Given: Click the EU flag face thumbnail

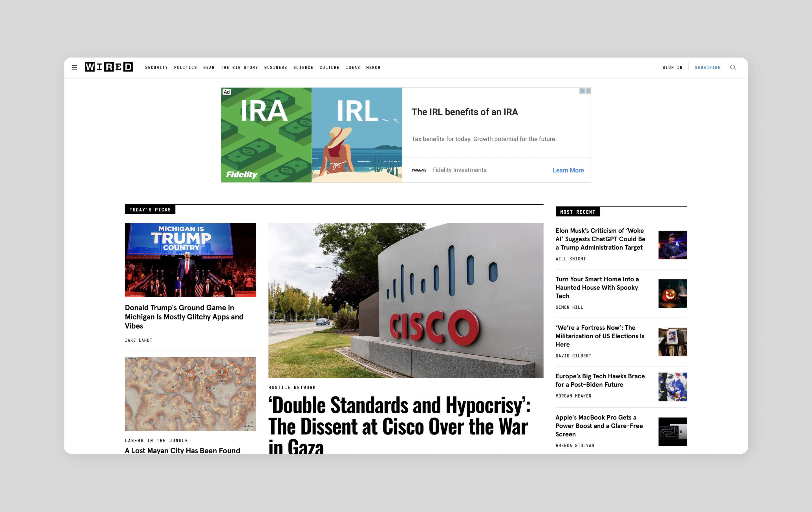Looking at the screenshot, I should tap(672, 387).
